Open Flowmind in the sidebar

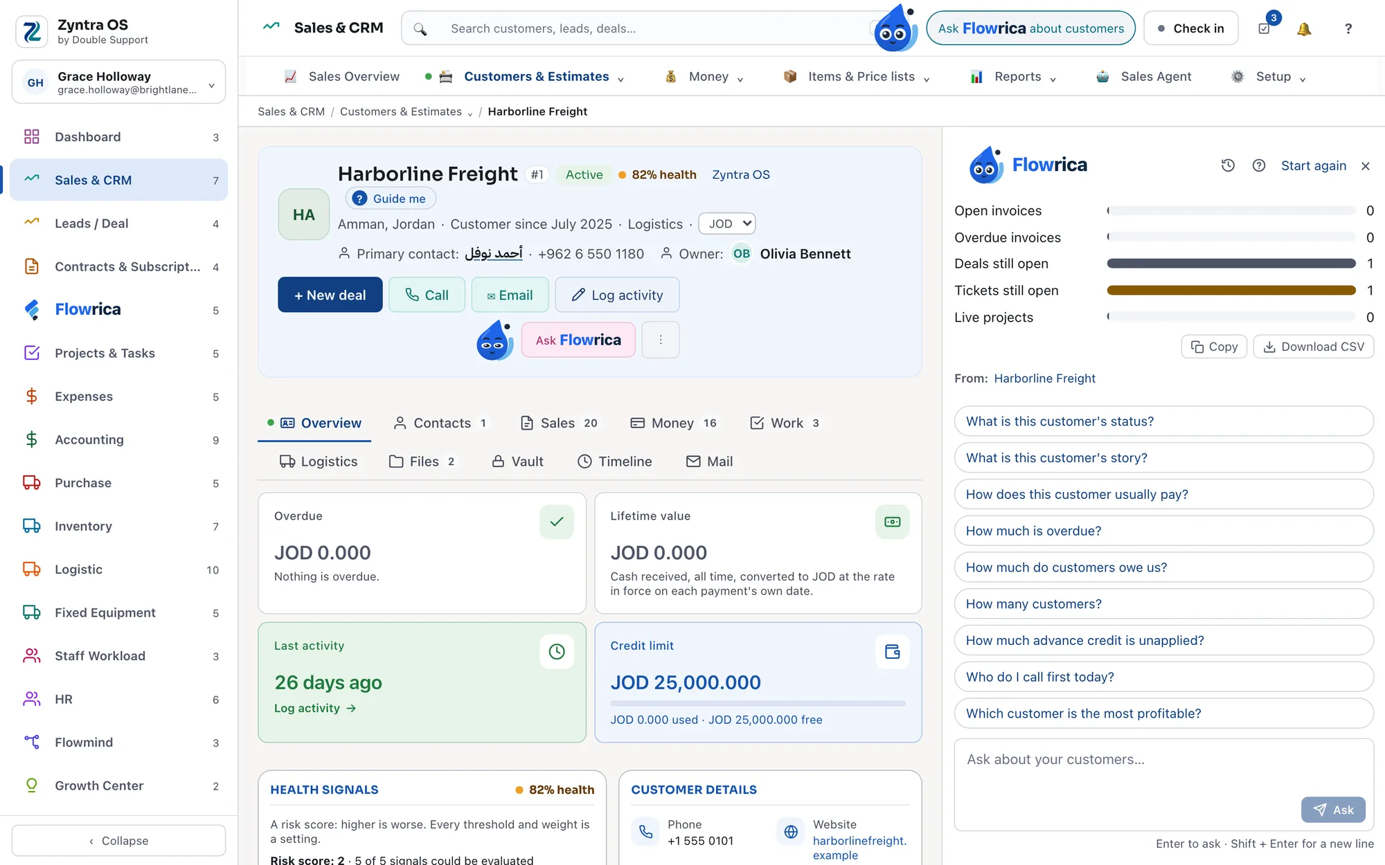[118, 743]
